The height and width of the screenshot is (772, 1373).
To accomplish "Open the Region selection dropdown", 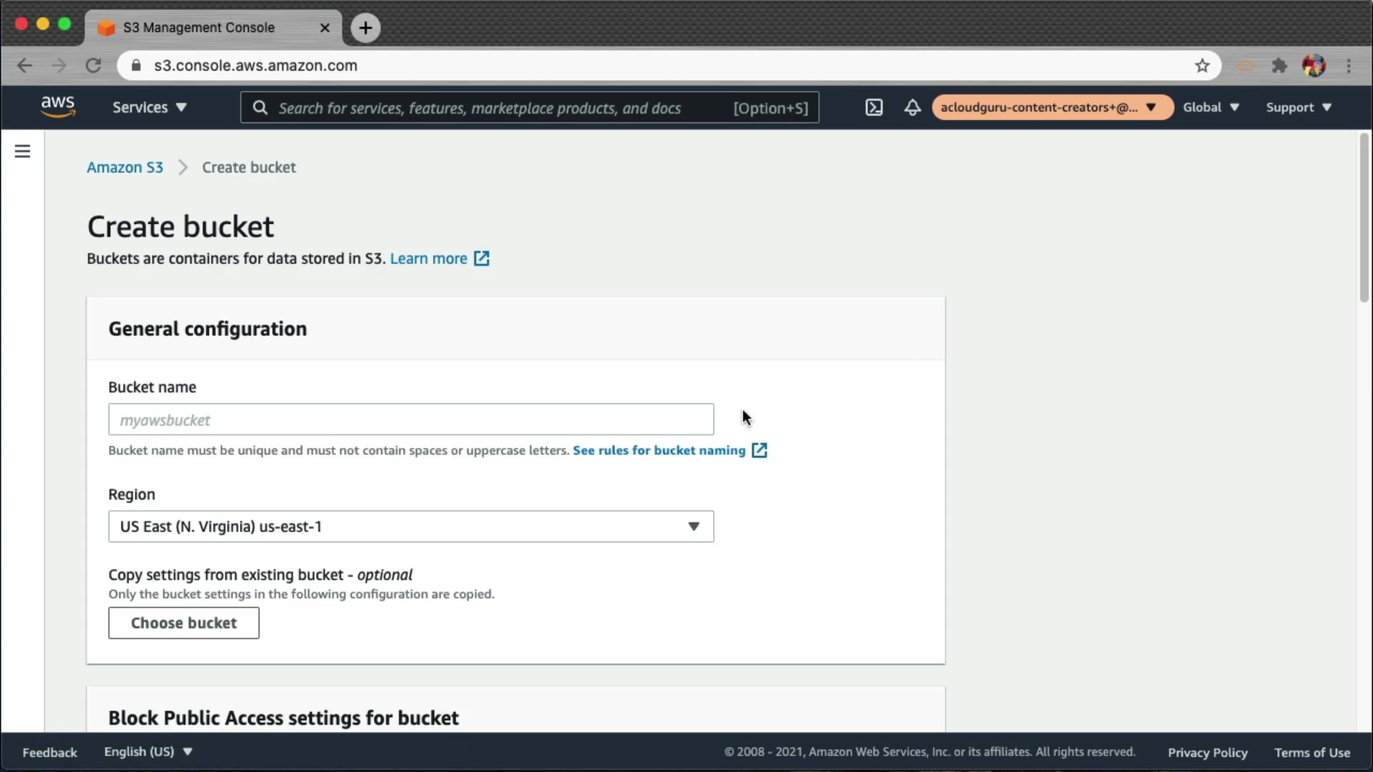I will pos(410,527).
